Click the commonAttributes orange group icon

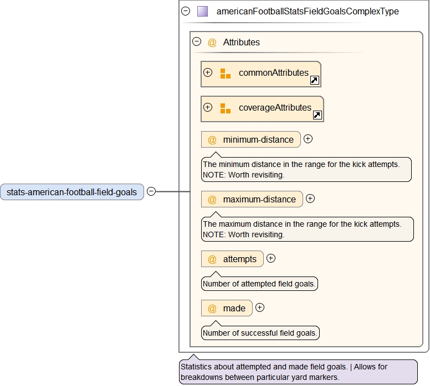click(x=225, y=74)
